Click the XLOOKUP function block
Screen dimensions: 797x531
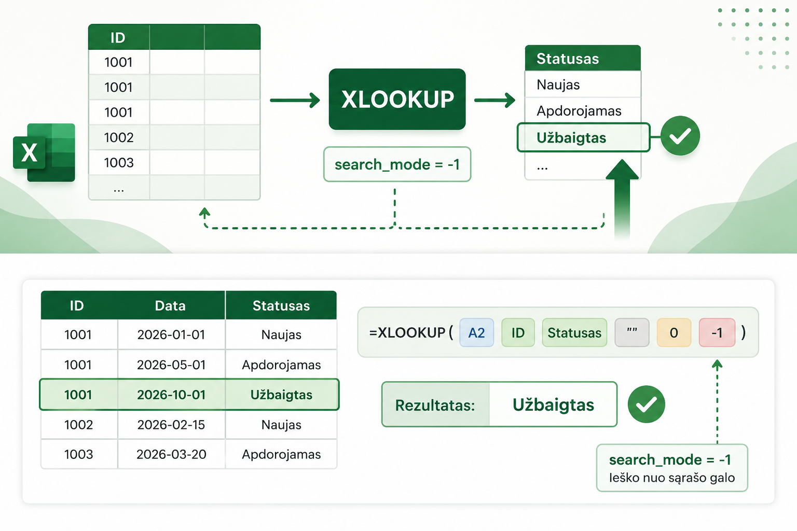coord(397,99)
